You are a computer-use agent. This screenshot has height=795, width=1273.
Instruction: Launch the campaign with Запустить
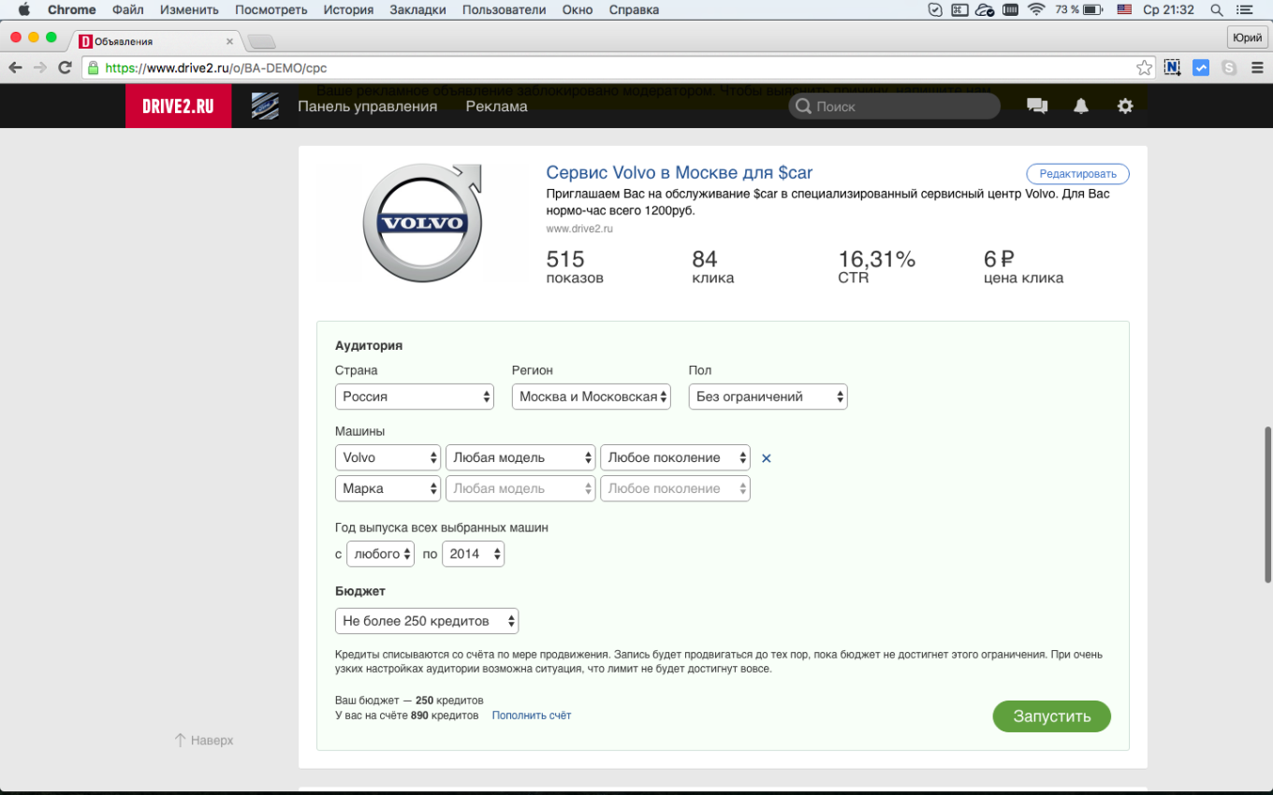tap(1052, 716)
